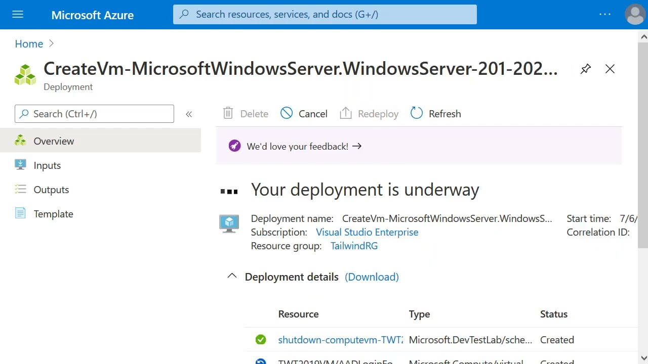This screenshot has width=648, height=364.
Task: Click the Type column header
Action: click(419, 314)
